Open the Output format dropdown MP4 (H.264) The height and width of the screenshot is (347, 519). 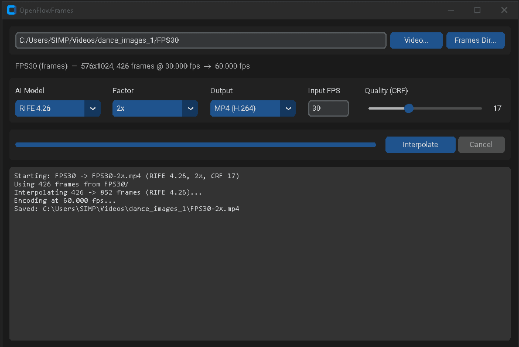(252, 108)
